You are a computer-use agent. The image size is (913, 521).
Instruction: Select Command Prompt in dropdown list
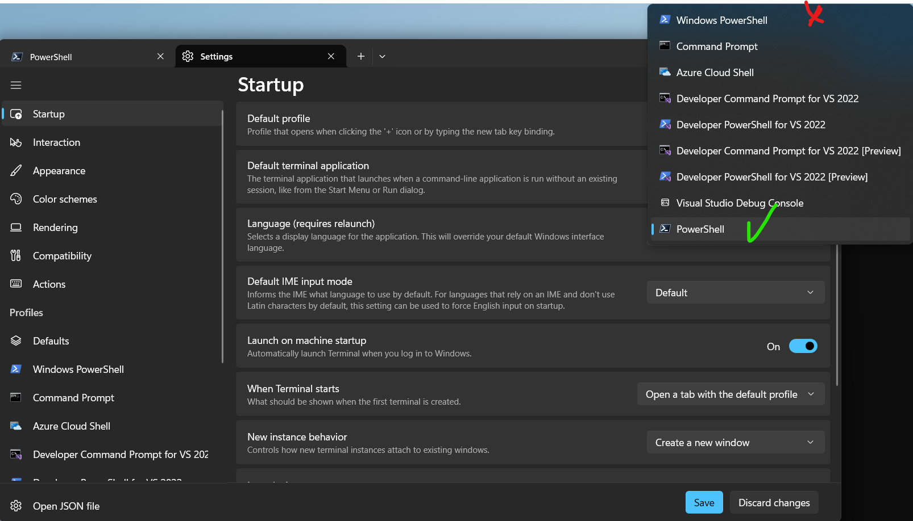click(x=716, y=47)
